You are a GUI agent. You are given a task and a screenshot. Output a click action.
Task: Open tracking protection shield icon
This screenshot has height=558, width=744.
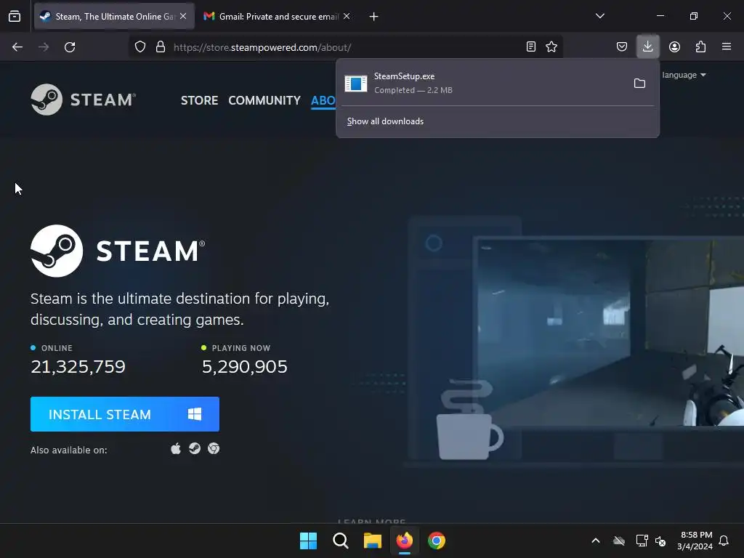pos(140,47)
